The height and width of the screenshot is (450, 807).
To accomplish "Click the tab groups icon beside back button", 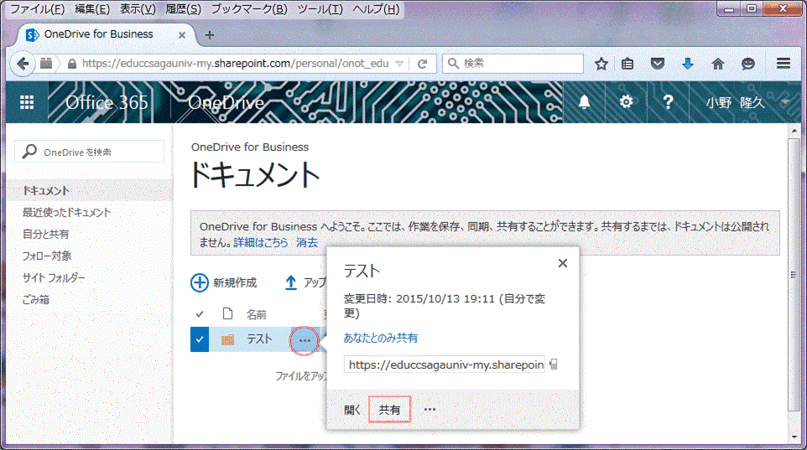I will click(46, 63).
